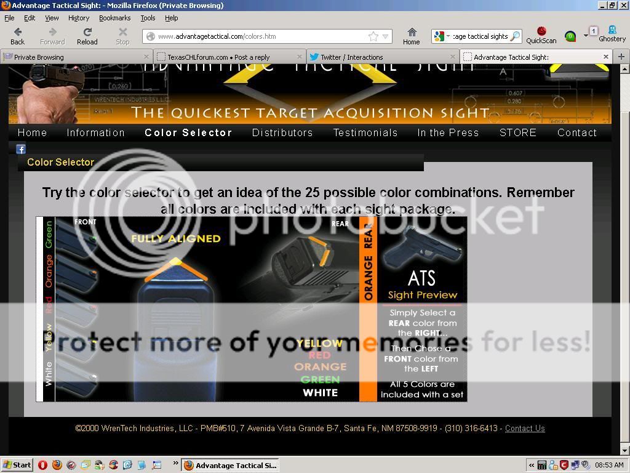Open the user account tray icon

pos(553,466)
